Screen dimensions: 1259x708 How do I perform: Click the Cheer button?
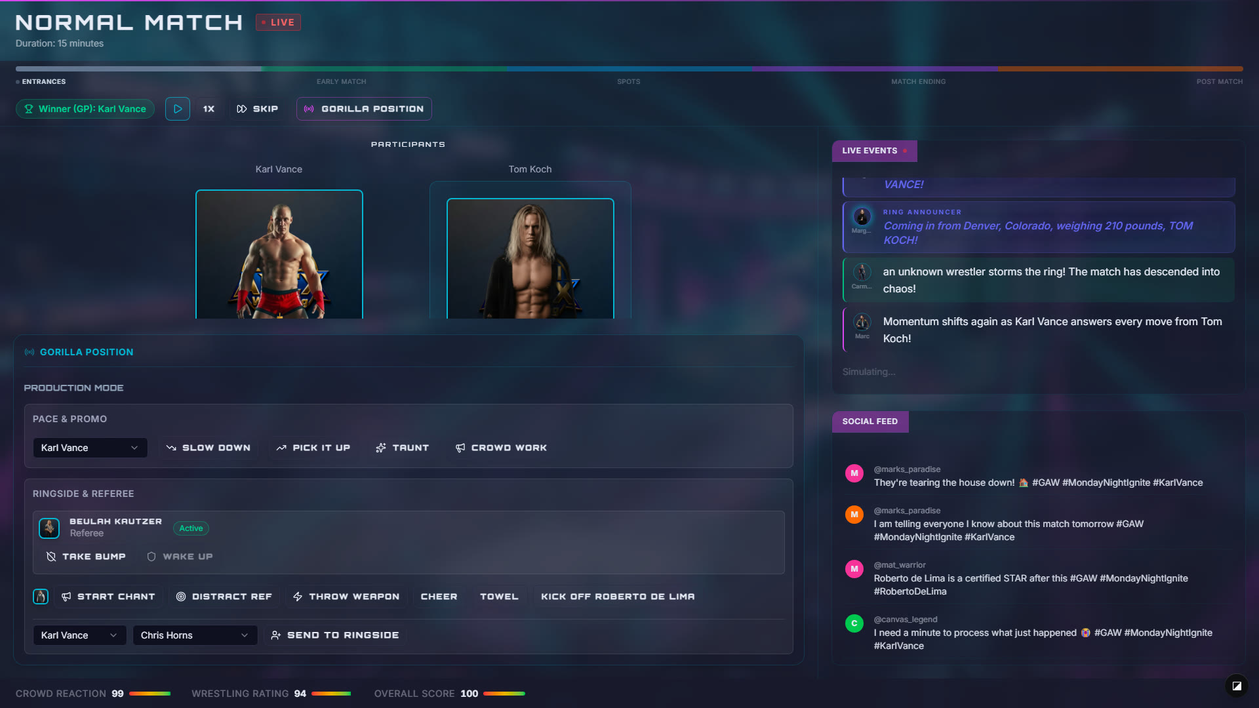tap(439, 597)
